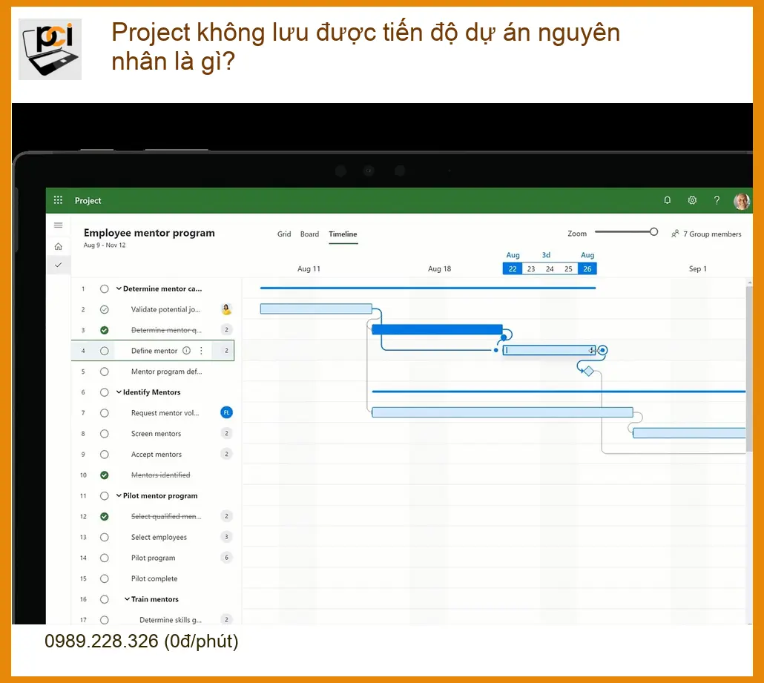Select the Accept mentors task name
Image resolution: width=764 pixels, height=683 pixels.
pos(157,454)
